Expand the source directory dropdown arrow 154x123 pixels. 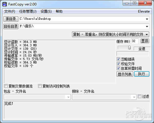[147, 19]
